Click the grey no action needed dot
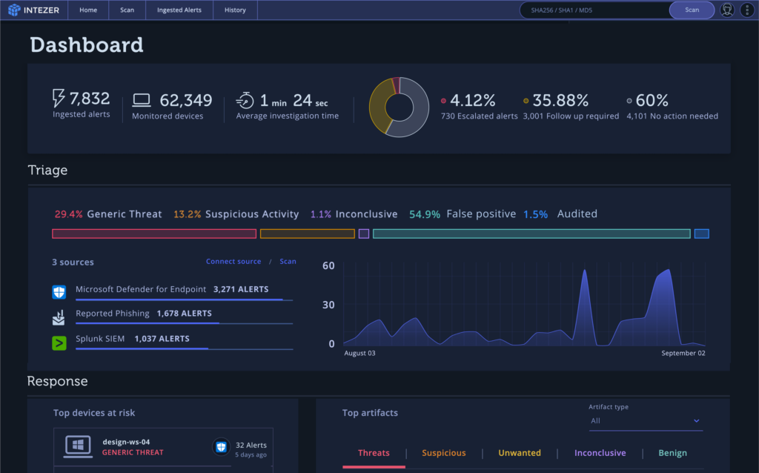 (x=629, y=101)
